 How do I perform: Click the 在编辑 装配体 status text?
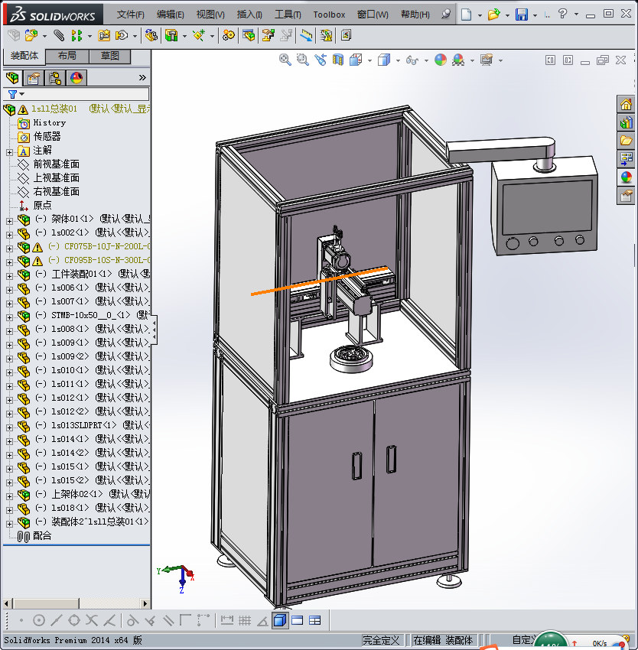(443, 640)
